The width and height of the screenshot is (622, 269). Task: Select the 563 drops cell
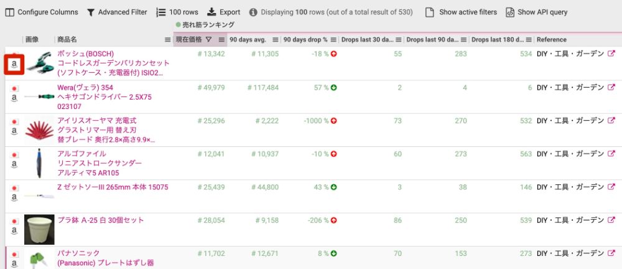526,154
